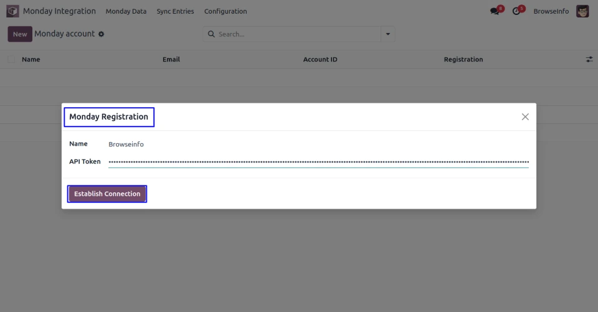The image size is (598, 312).
Task: Expand the search options dropdown arrow
Action: (388, 34)
